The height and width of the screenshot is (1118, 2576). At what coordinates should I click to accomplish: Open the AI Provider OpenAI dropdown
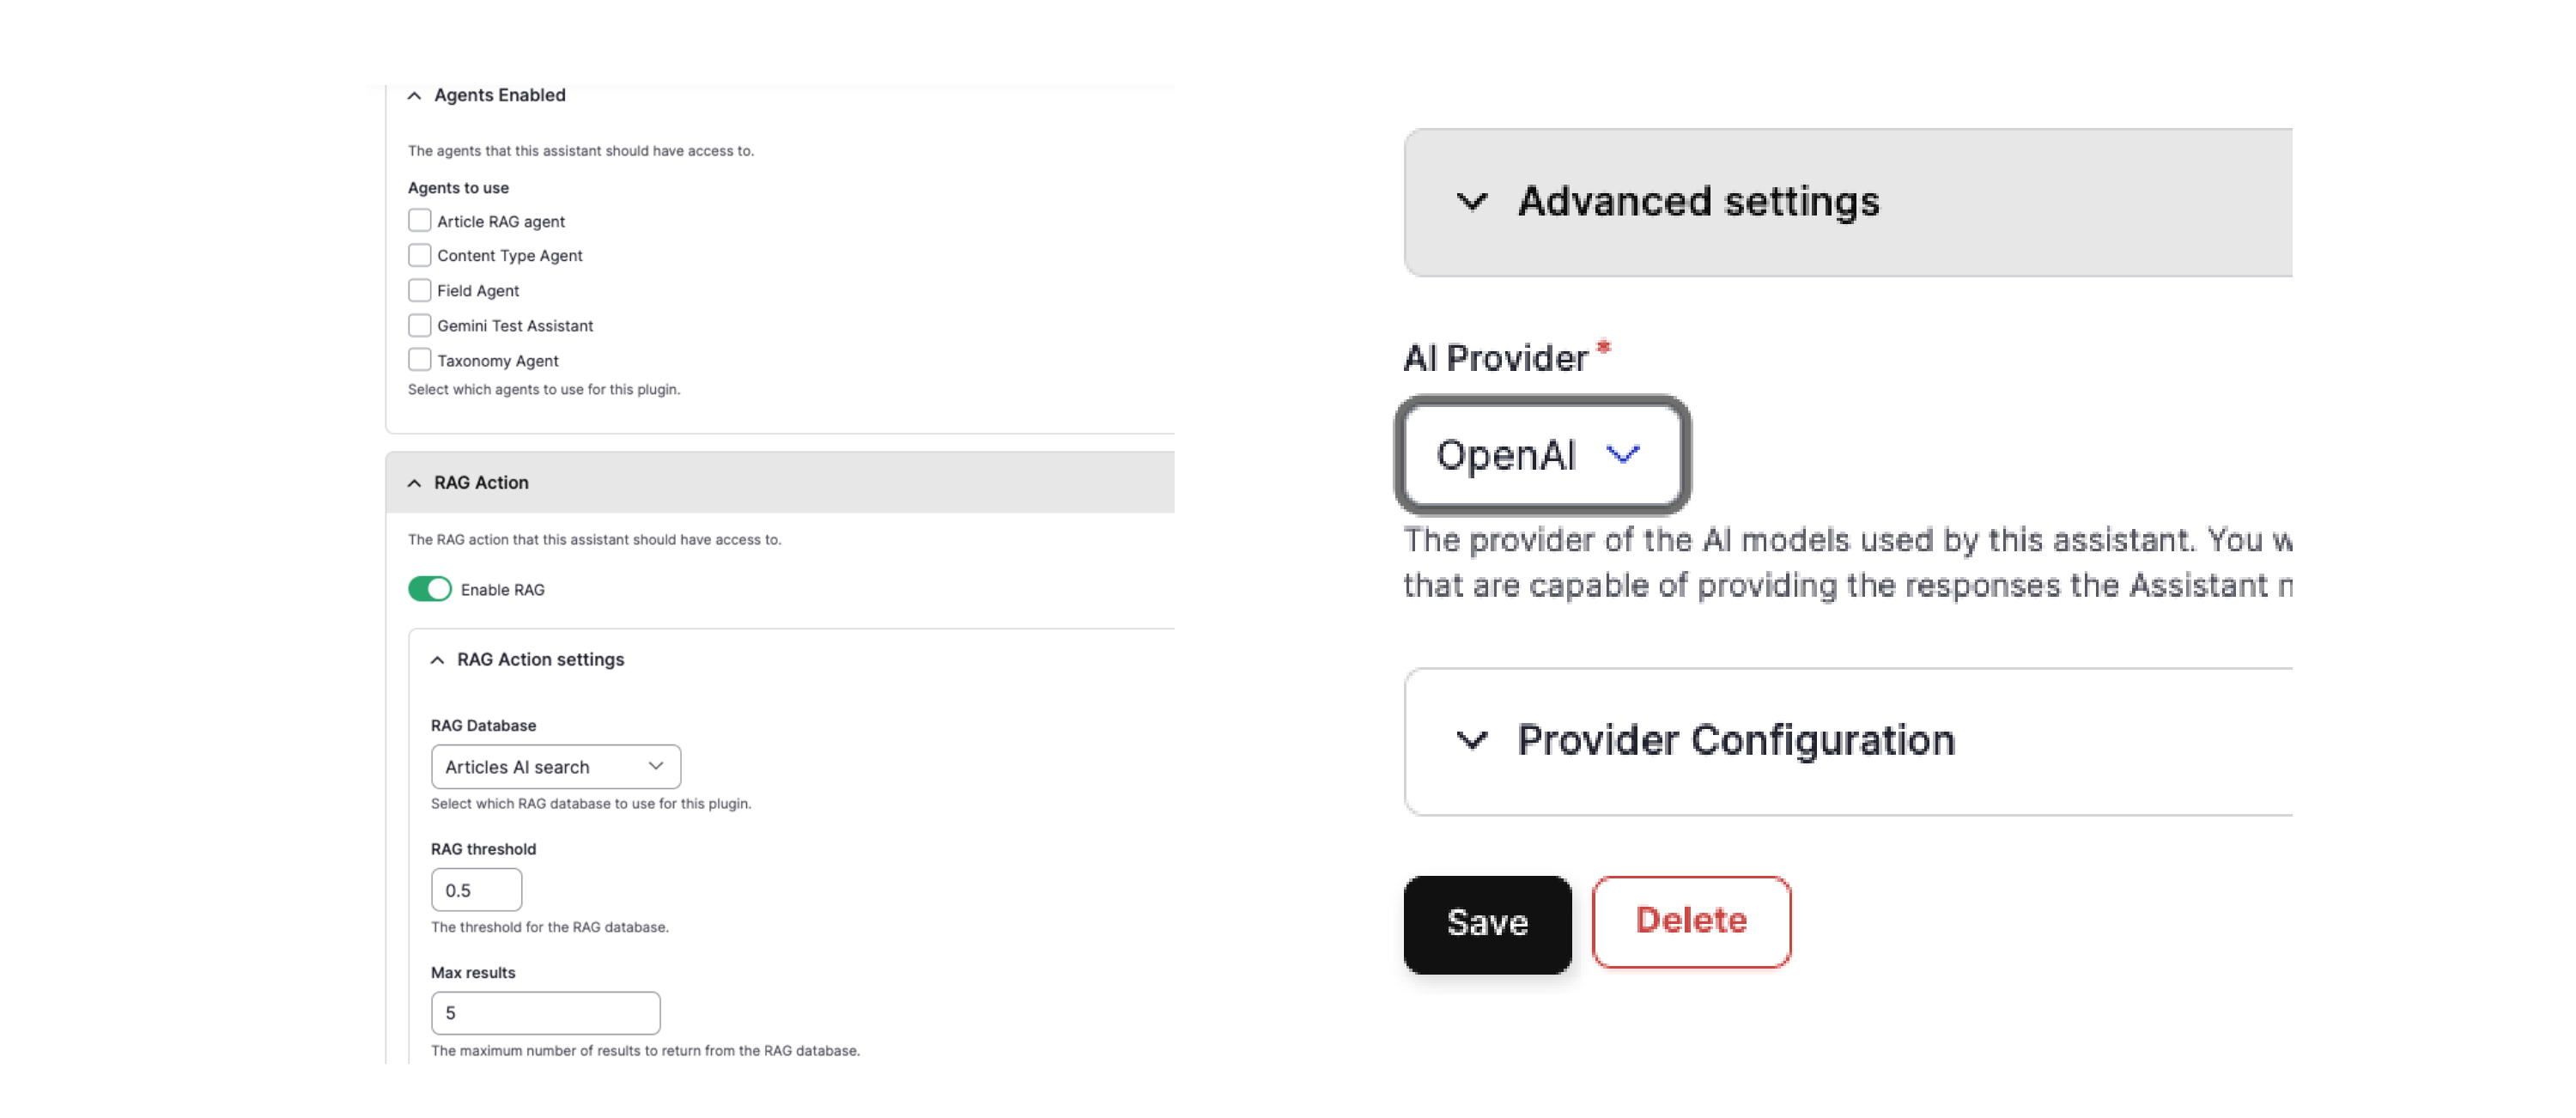pos(1541,455)
